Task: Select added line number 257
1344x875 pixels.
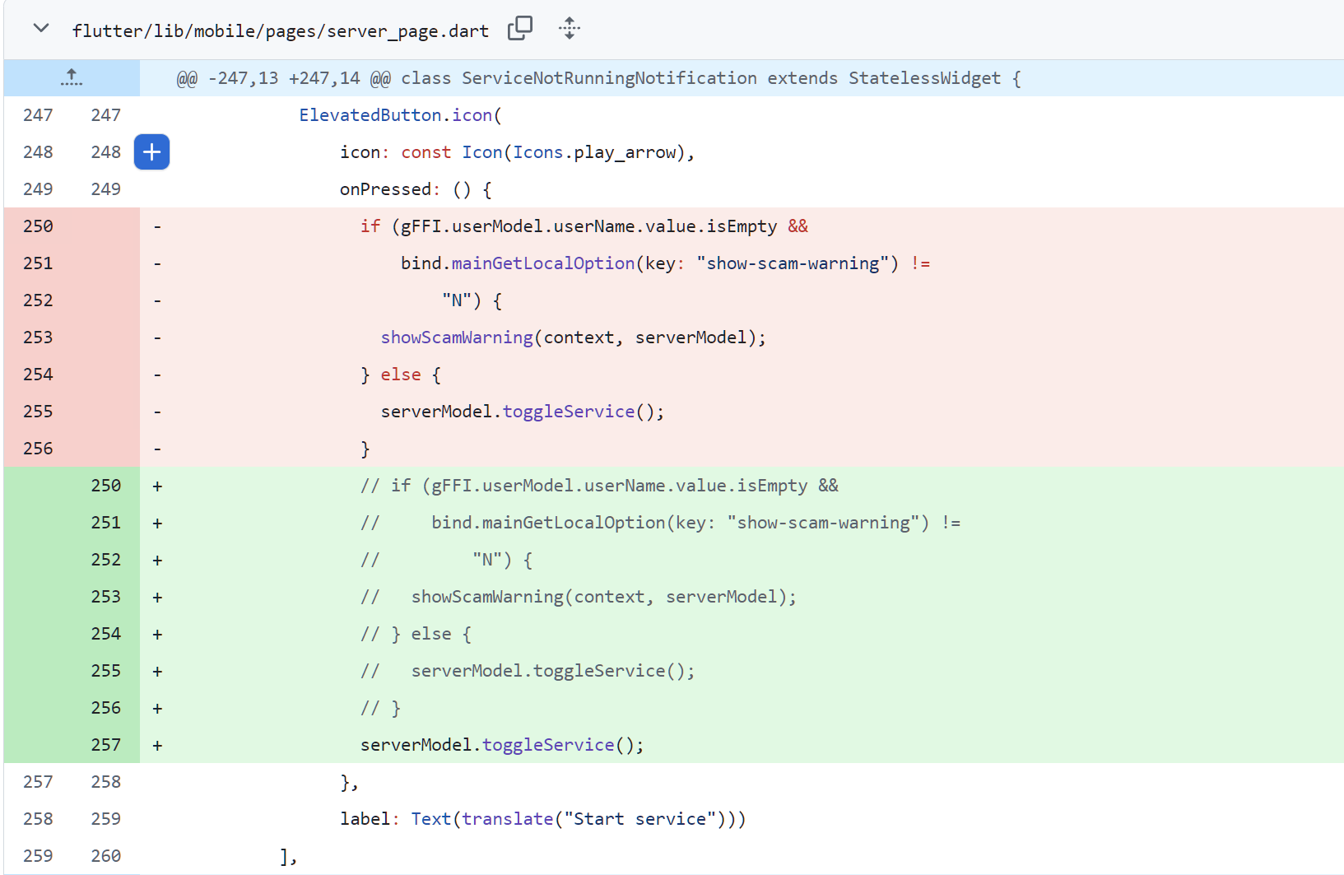Action: (x=105, y=745)
